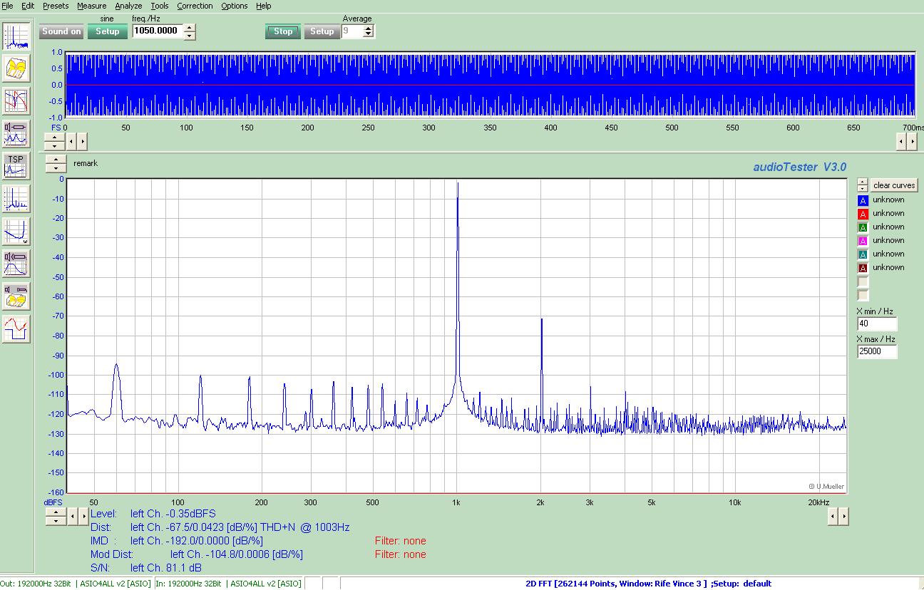924x590 pixels.
Task: Click the up arrow beside remark
Action: (56, 160)
